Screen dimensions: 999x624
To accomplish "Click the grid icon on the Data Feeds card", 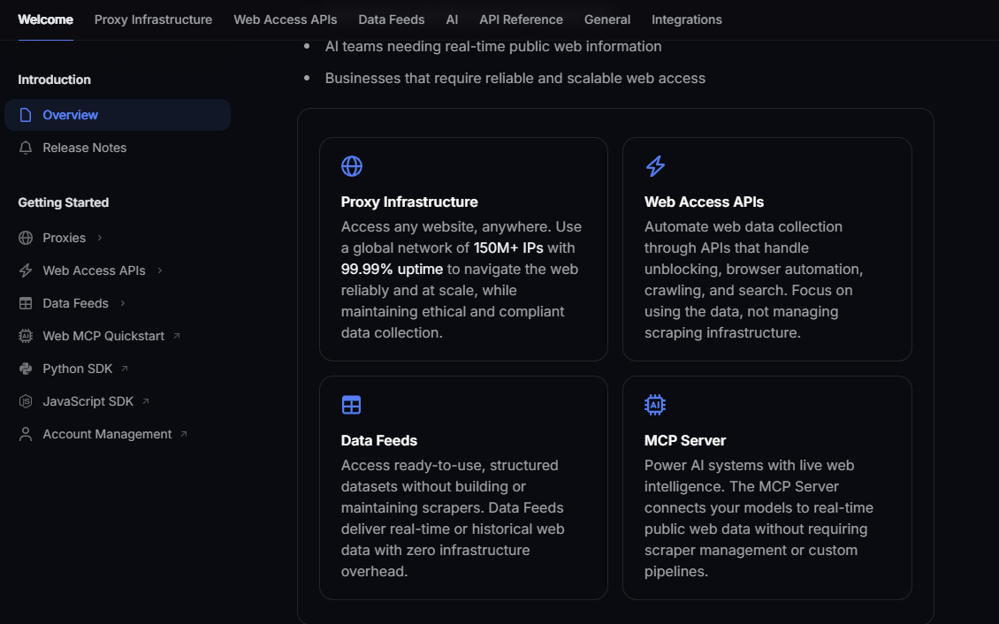I will pos(351,404).
